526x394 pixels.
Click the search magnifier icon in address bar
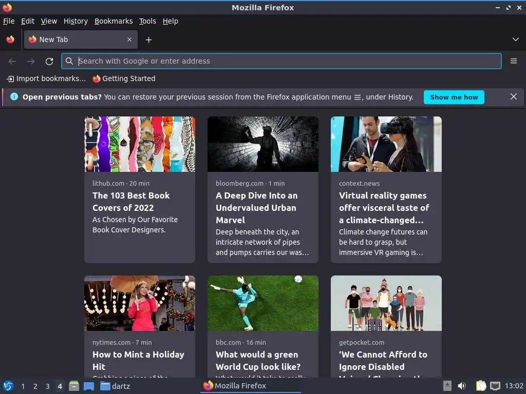[69, 61]
